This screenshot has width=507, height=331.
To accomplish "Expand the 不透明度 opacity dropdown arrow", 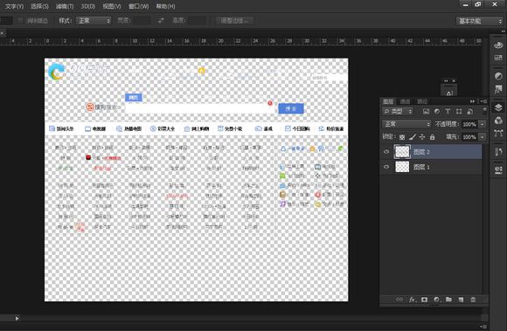I will [x=483, y=124].
